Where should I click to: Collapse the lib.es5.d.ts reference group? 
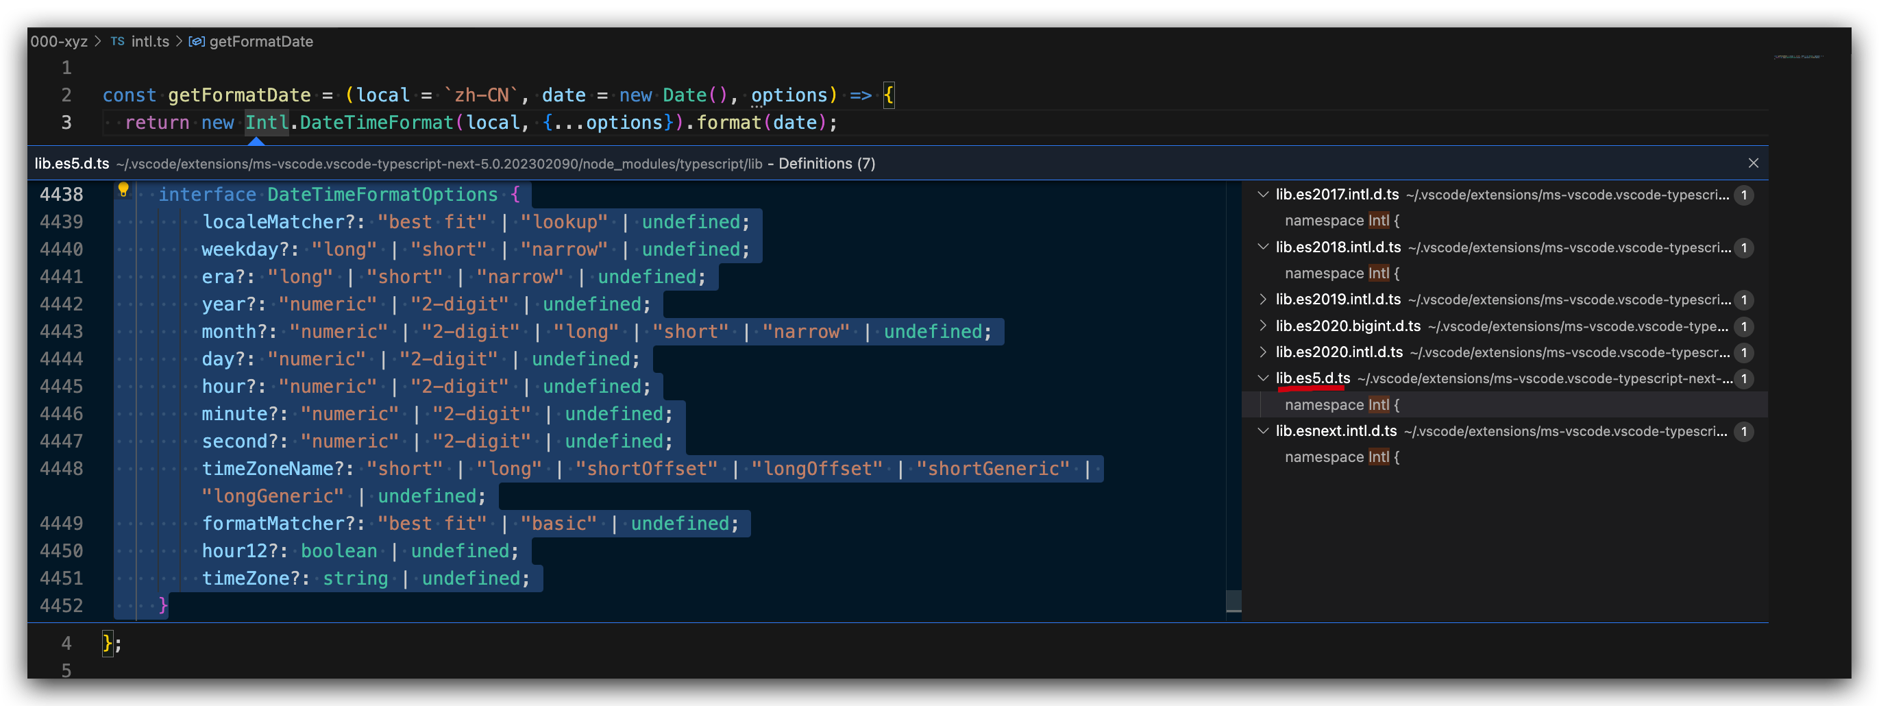[1263, 378]
